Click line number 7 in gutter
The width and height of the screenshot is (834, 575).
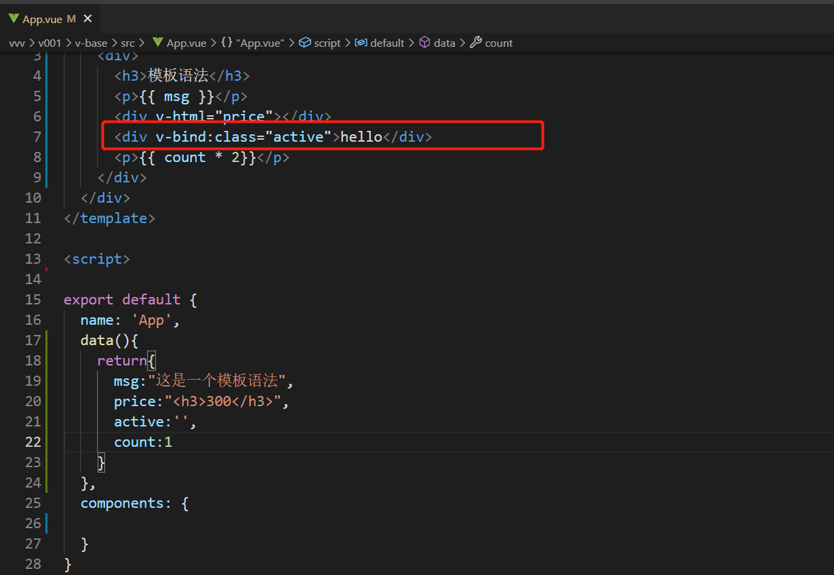click(37, 137)
